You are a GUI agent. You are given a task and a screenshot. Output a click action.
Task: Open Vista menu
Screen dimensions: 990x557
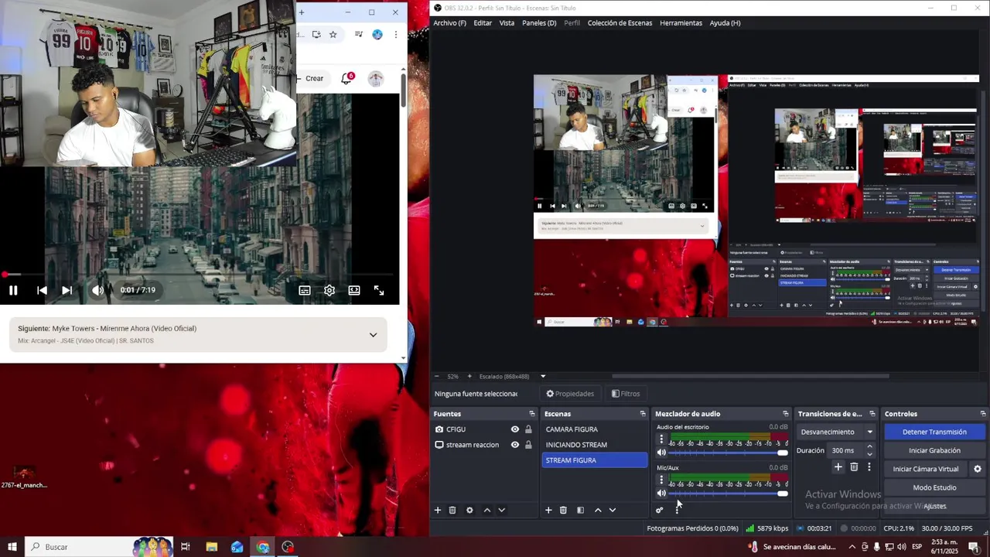coord(507,23)
